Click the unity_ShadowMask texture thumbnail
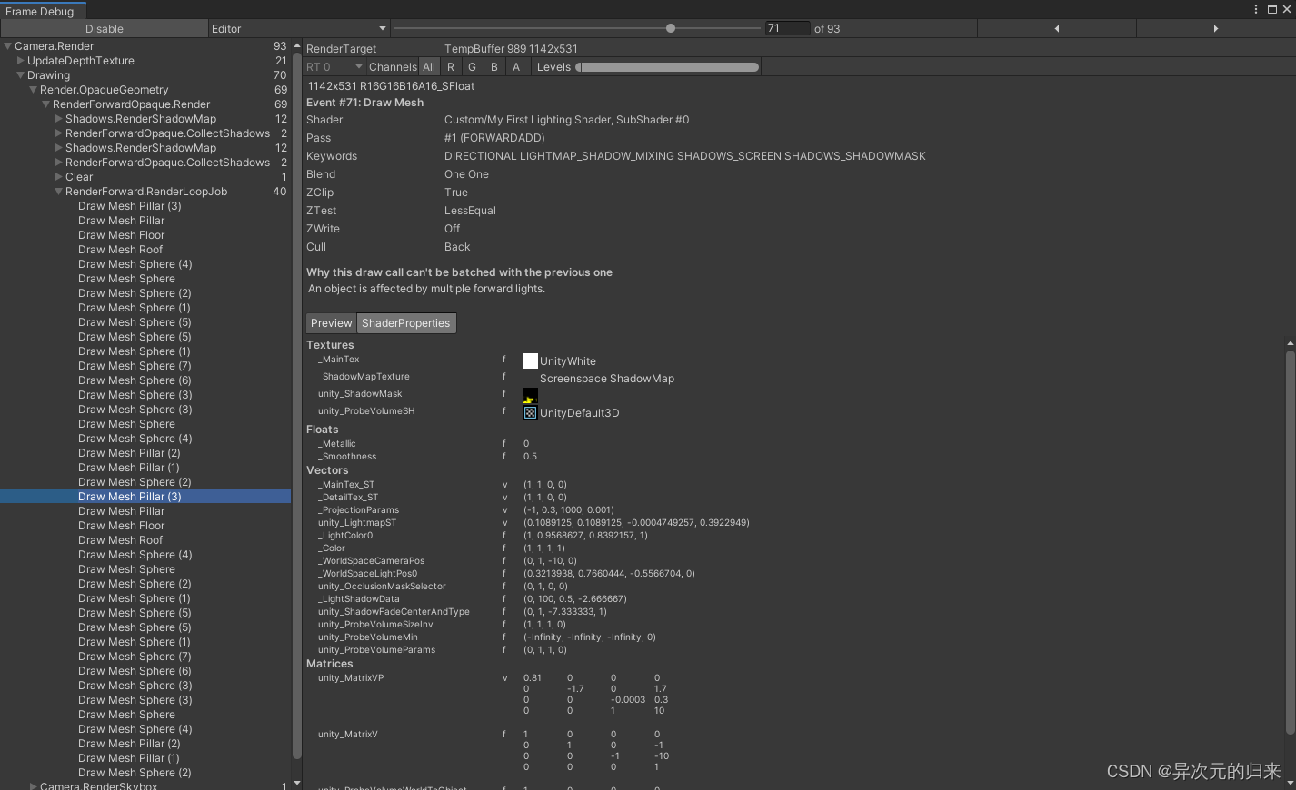This screenshot has height=790, width=1296. click(530, 396)
